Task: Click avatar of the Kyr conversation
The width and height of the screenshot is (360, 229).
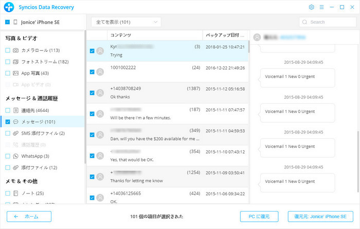Action: coord(100,51)
